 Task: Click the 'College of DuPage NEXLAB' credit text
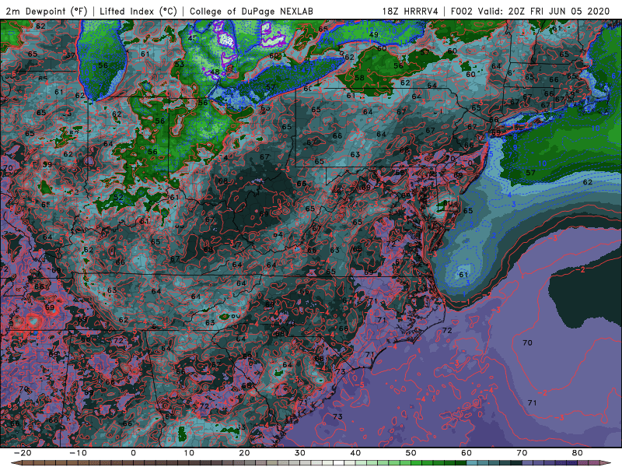[251, 12]
